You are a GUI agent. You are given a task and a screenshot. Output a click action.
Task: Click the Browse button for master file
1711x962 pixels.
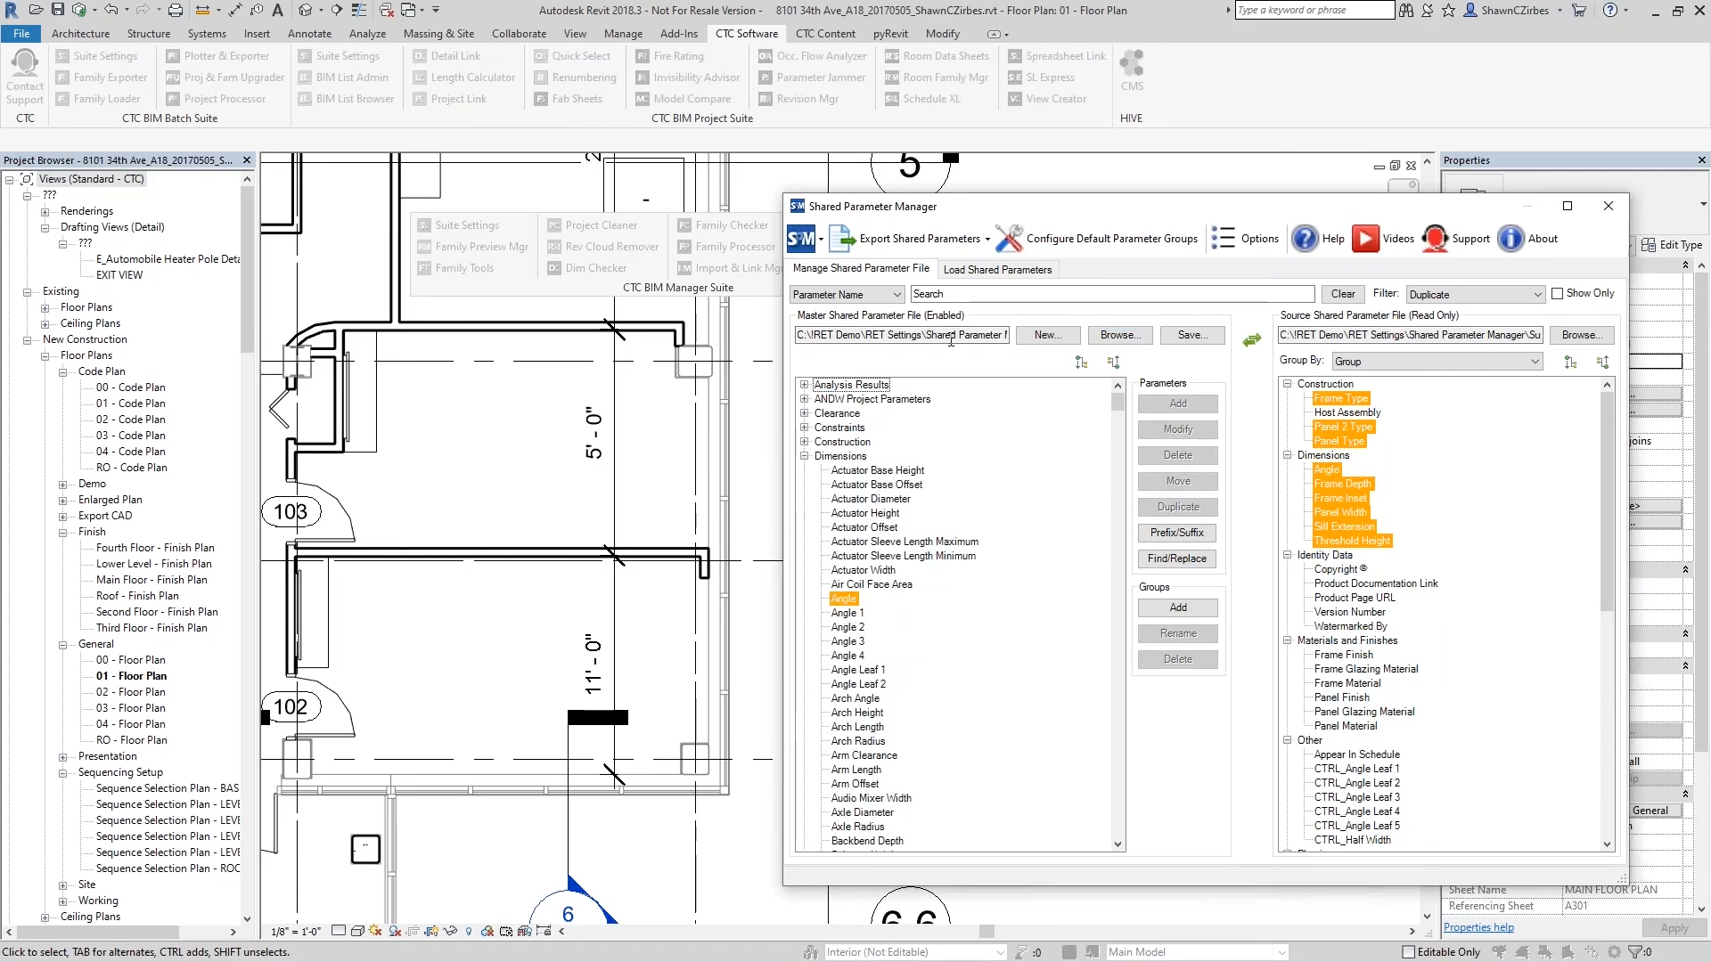(x=1118, y=335)
